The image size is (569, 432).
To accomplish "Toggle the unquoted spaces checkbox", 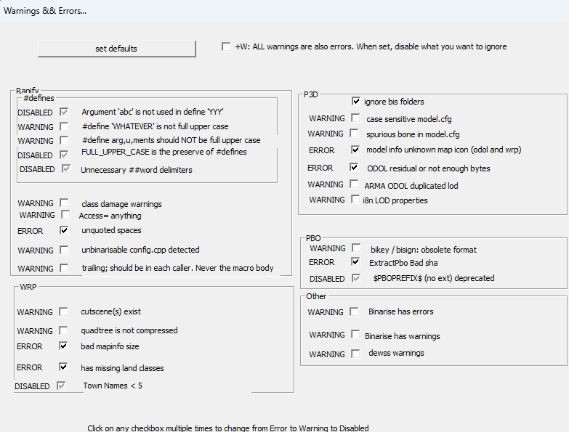I will tap(65, 231).
